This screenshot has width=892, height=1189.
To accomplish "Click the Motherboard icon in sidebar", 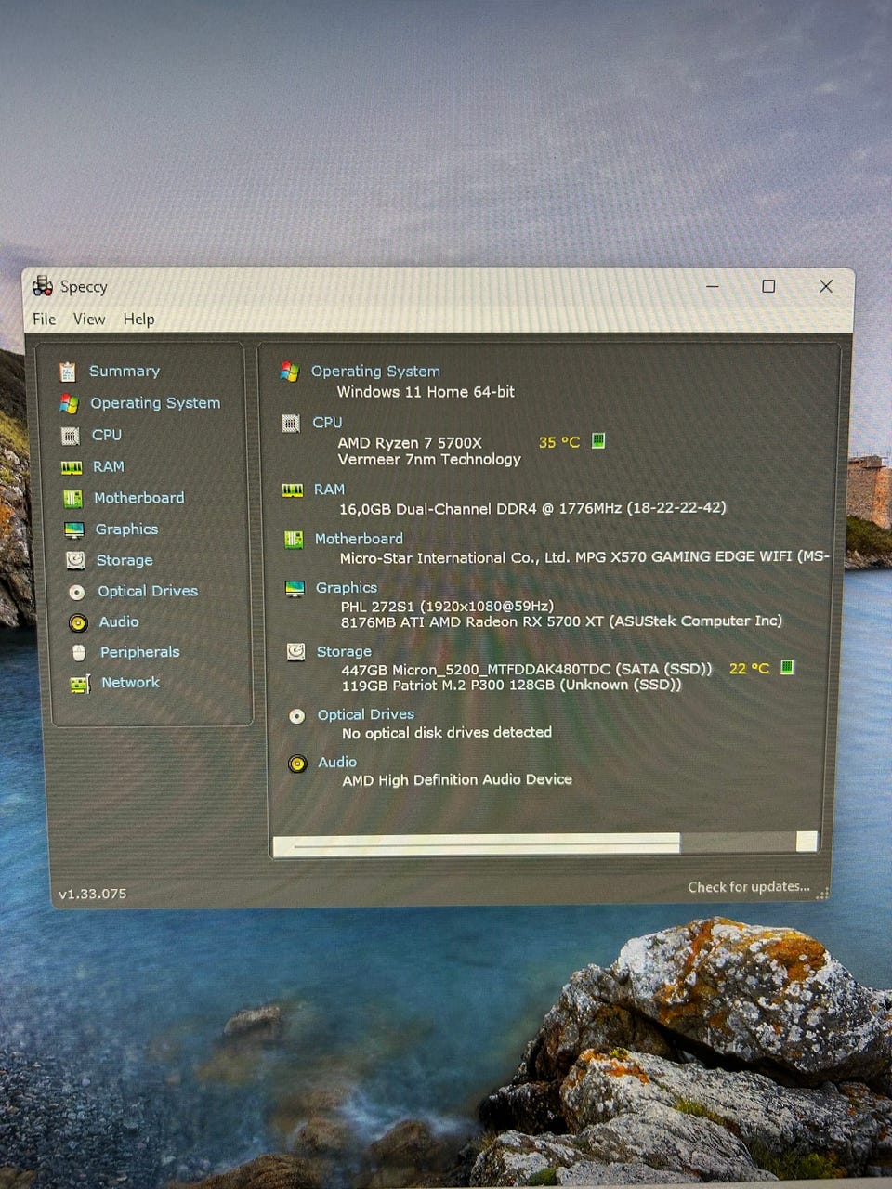I will (72, 499).
